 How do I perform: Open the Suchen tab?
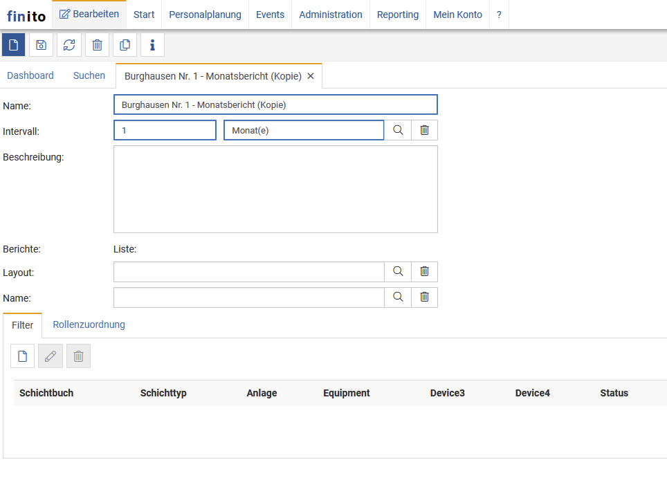[89, 75]
